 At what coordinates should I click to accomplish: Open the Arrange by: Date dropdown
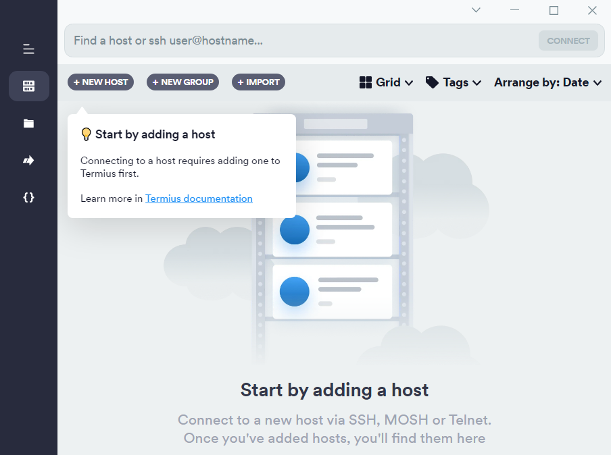coord(548,82)
